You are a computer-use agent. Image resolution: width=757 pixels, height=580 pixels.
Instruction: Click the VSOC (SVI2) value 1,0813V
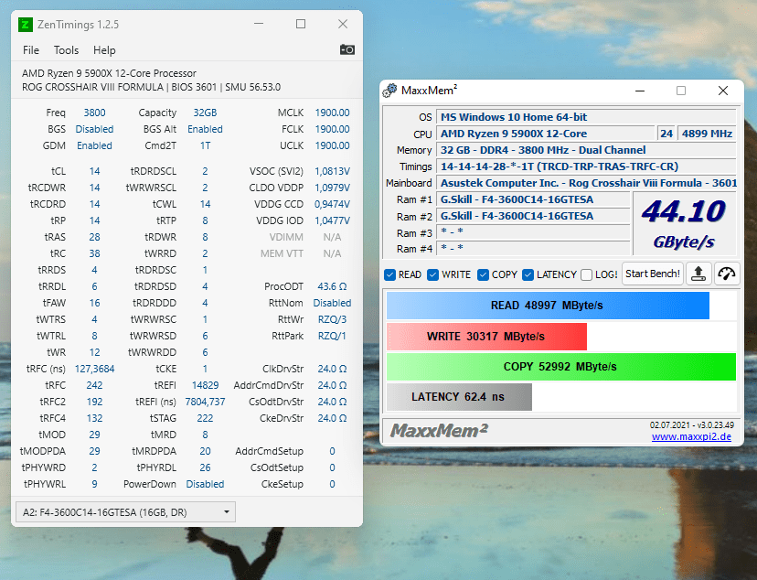click(x=332, y=171)
